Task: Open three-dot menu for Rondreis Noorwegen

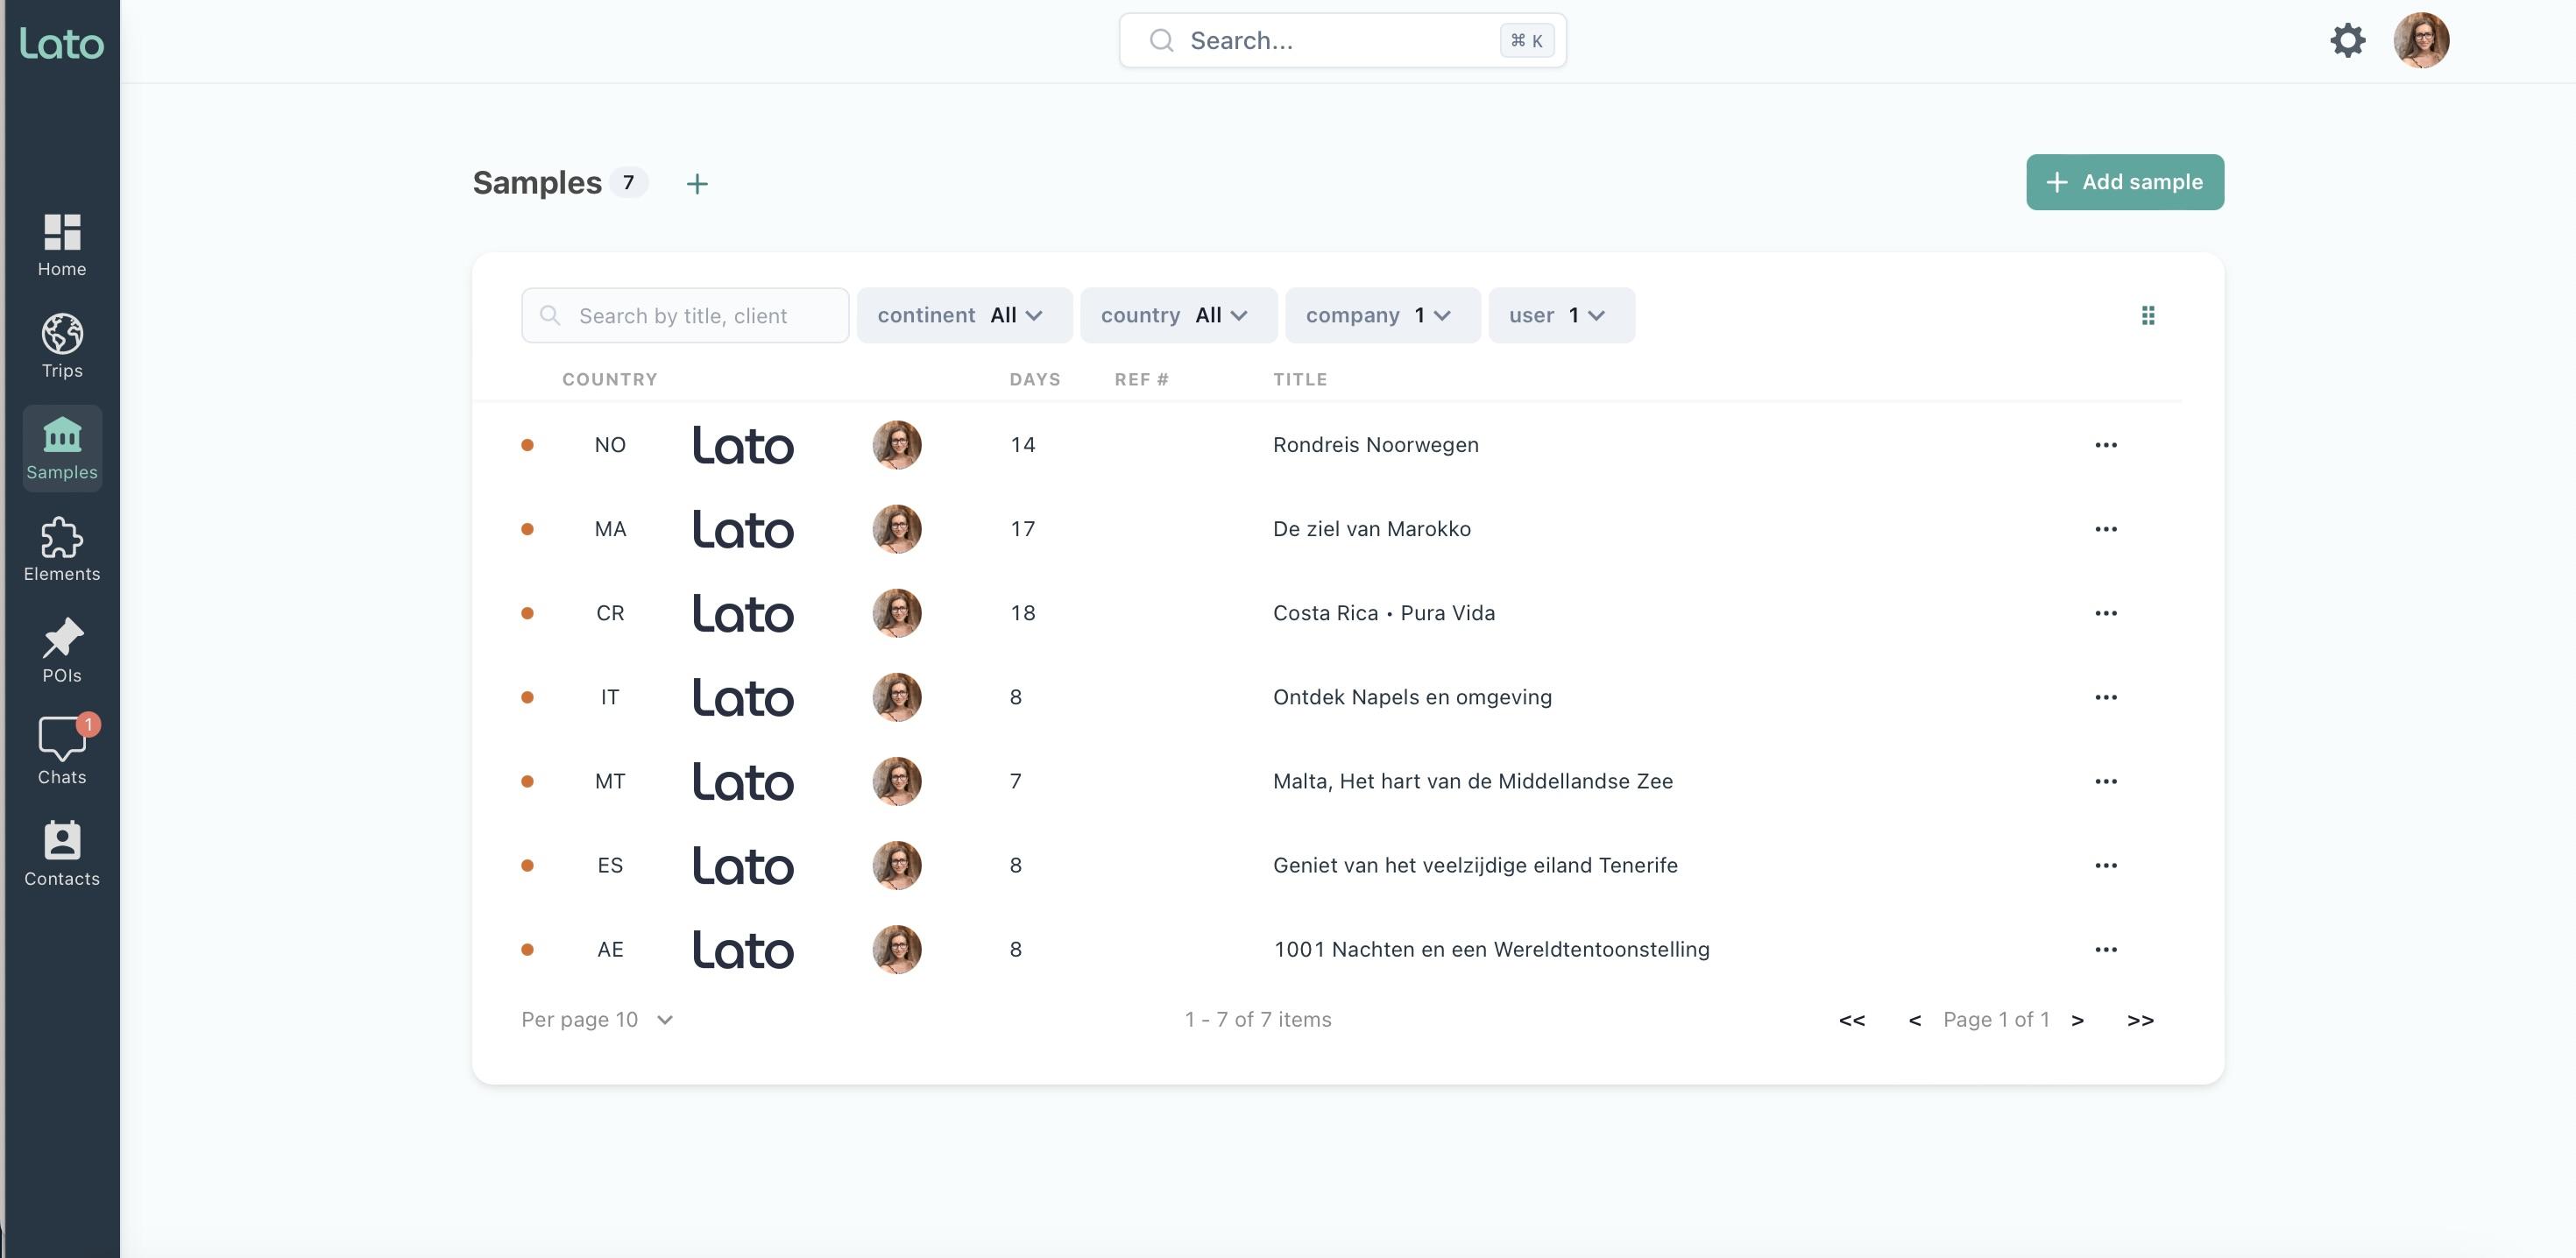Action: click(2105, 445)
